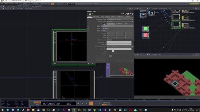This screenshot has width=200, height=112.
Task: Select the render1 TOP node thumbnail
Action: (122, 69)
